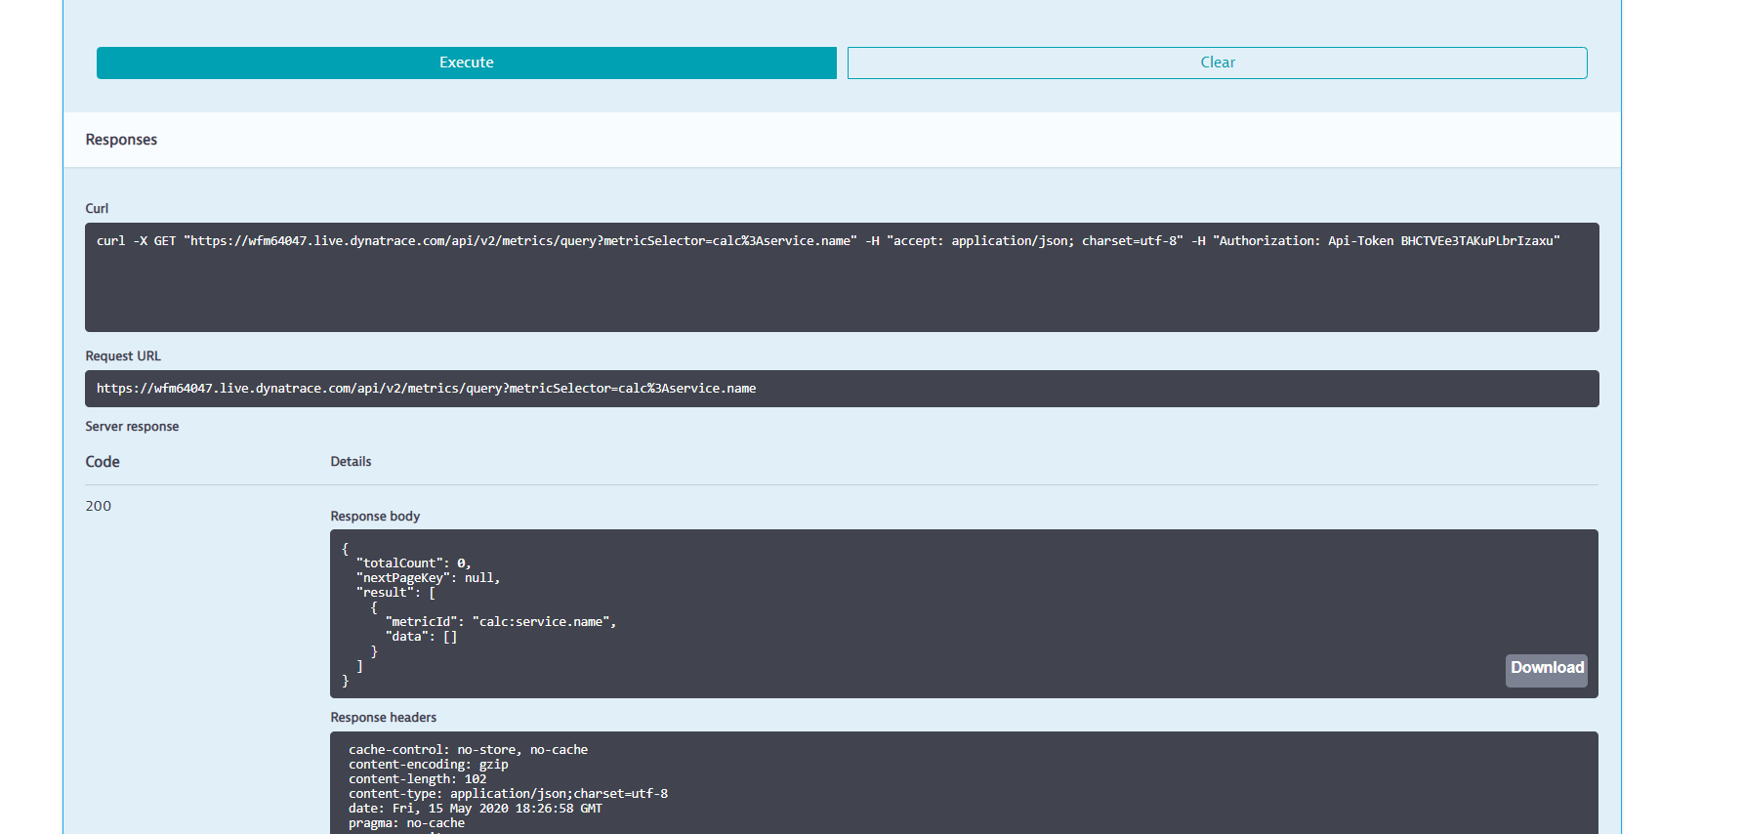
Task: Click the Api-Token value in curl command
Action: 1479,241
